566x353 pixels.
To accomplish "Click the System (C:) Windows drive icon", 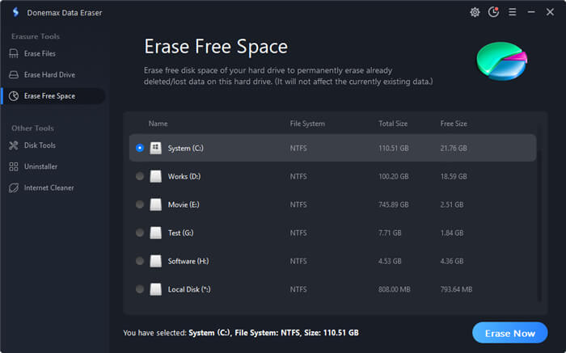I will coord(156,148).
